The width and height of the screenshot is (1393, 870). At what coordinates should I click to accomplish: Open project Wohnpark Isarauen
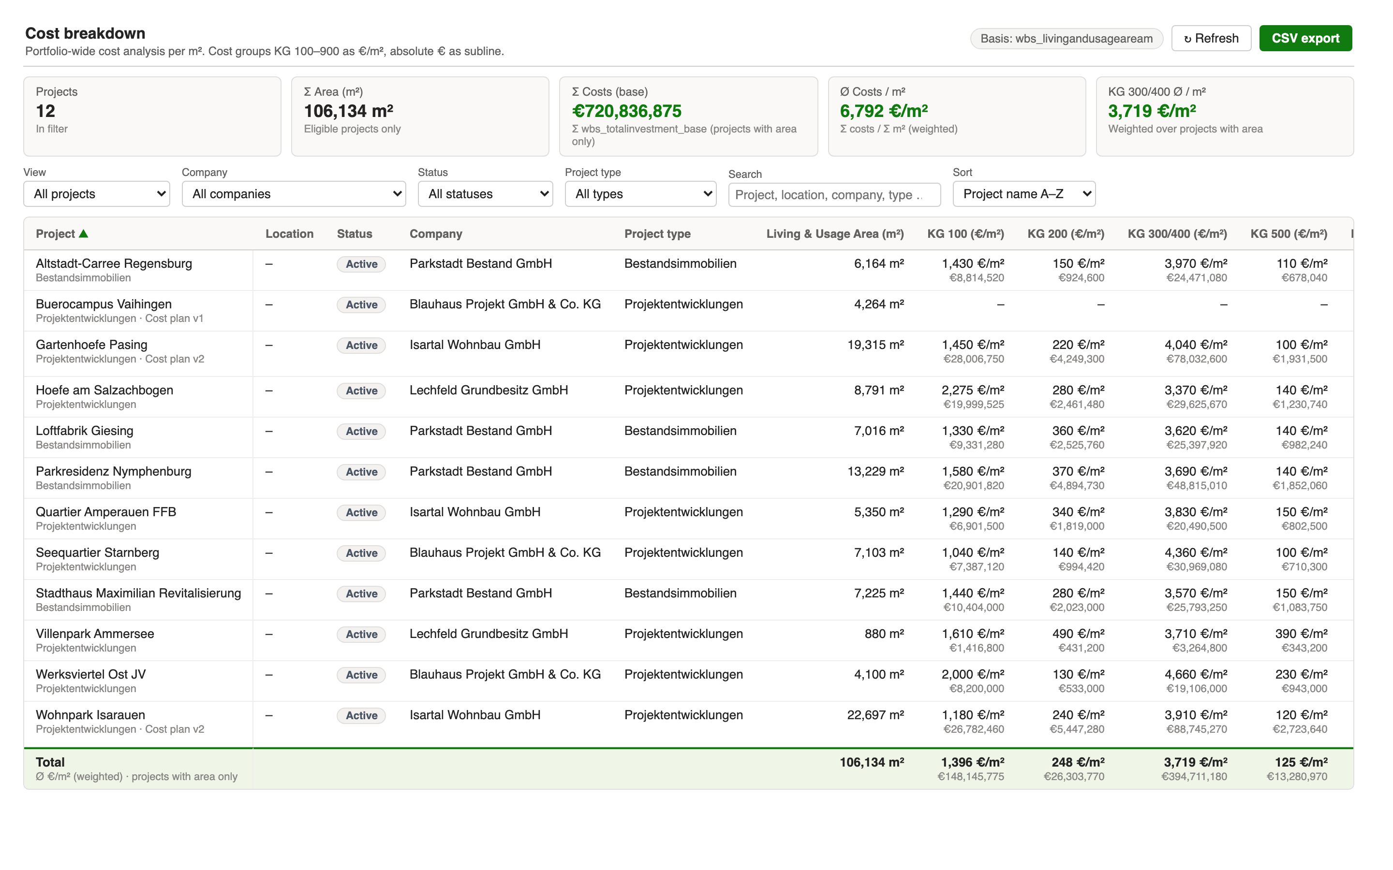(x=90, y=715)
